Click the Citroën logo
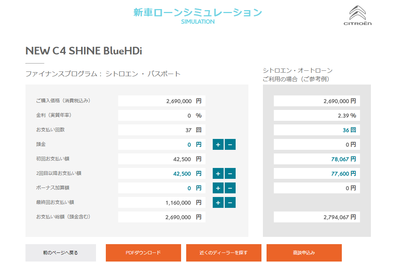This screenshot has height=263, width=404. pos(358,16)
